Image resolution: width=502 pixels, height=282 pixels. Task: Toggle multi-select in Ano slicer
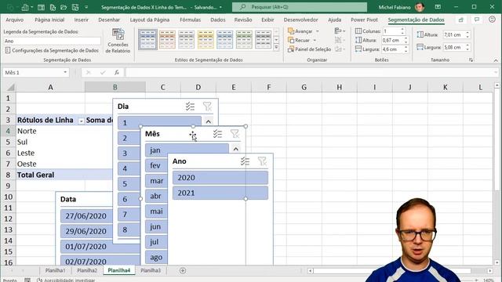coord(245,161)
